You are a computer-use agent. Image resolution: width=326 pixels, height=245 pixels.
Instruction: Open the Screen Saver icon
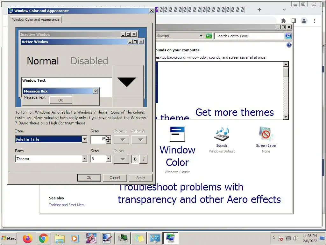[266, 134]
